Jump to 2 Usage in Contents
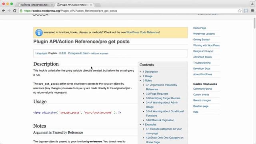Image resolution: width=256 pixels, height=144 pixels. click(148, 76)
